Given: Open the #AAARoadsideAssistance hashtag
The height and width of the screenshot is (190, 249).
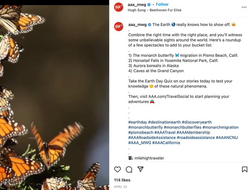Looking at the screenshot, I should 152,137.
